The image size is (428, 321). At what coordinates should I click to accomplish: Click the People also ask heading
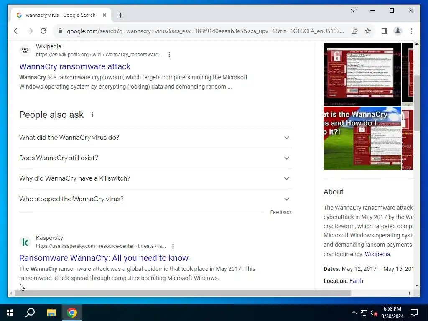tap(51, 115)
